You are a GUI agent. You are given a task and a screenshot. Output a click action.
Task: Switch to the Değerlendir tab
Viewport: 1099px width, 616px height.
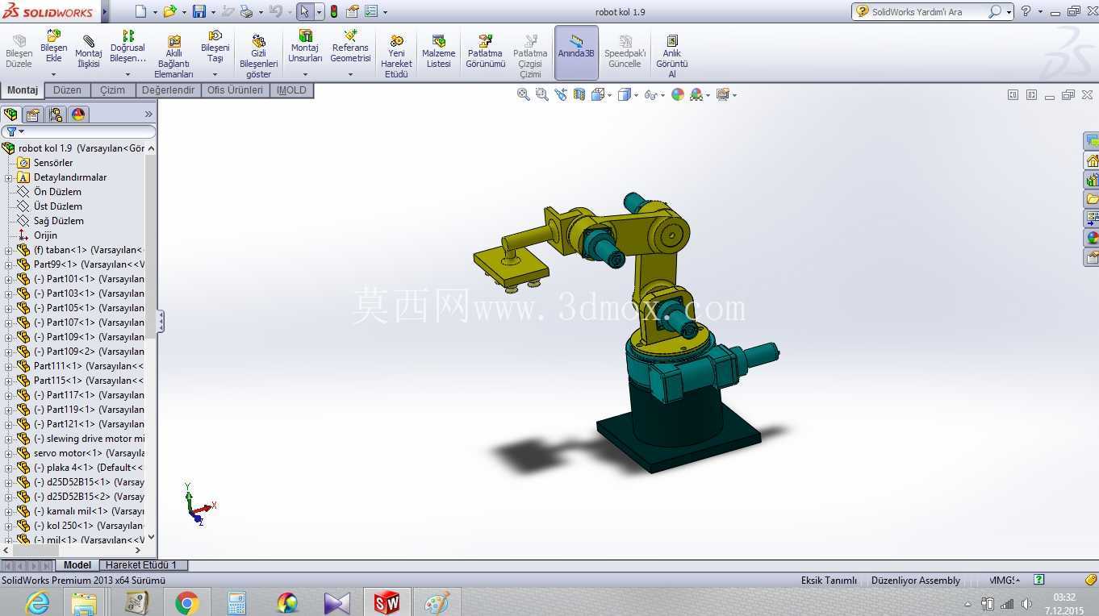pyautogui.click(x=168, y=90)
